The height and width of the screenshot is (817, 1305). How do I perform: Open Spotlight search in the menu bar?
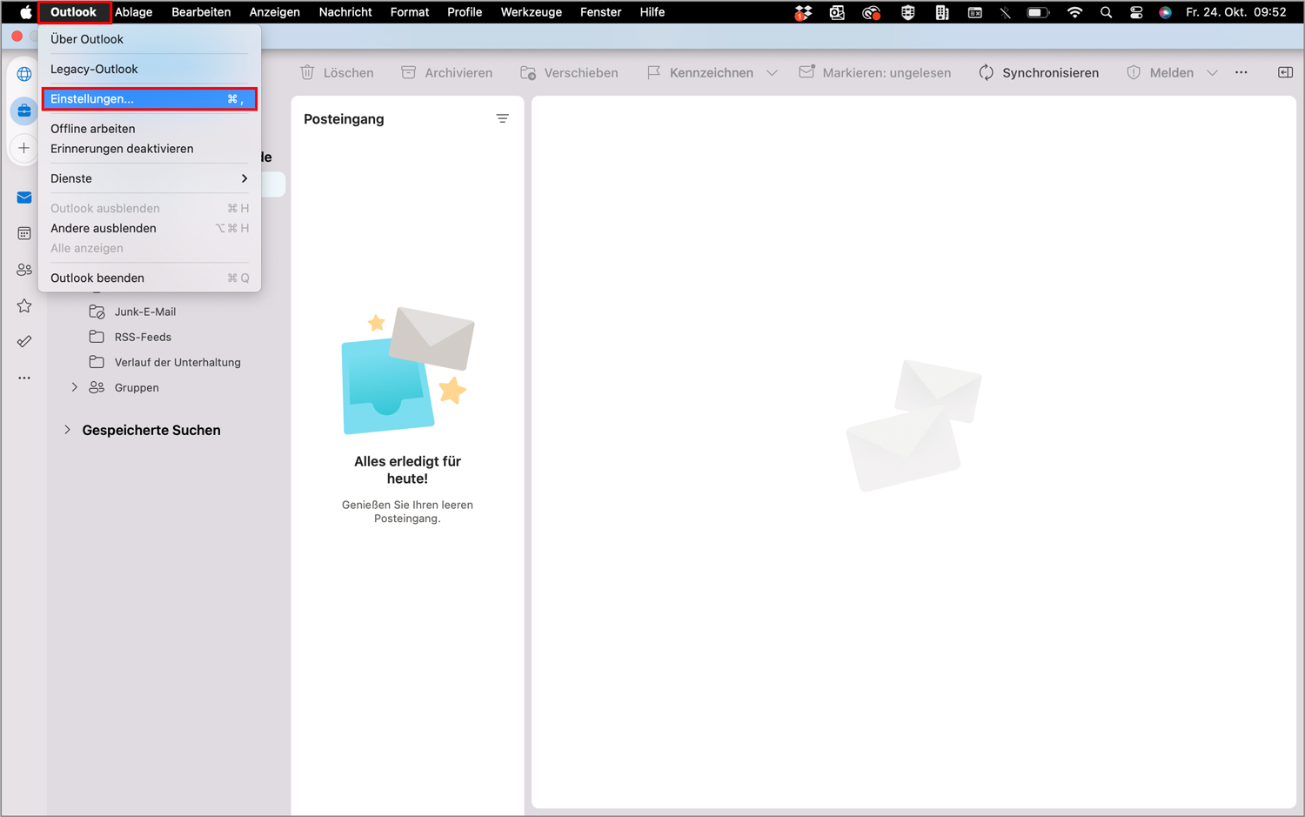1106,12
